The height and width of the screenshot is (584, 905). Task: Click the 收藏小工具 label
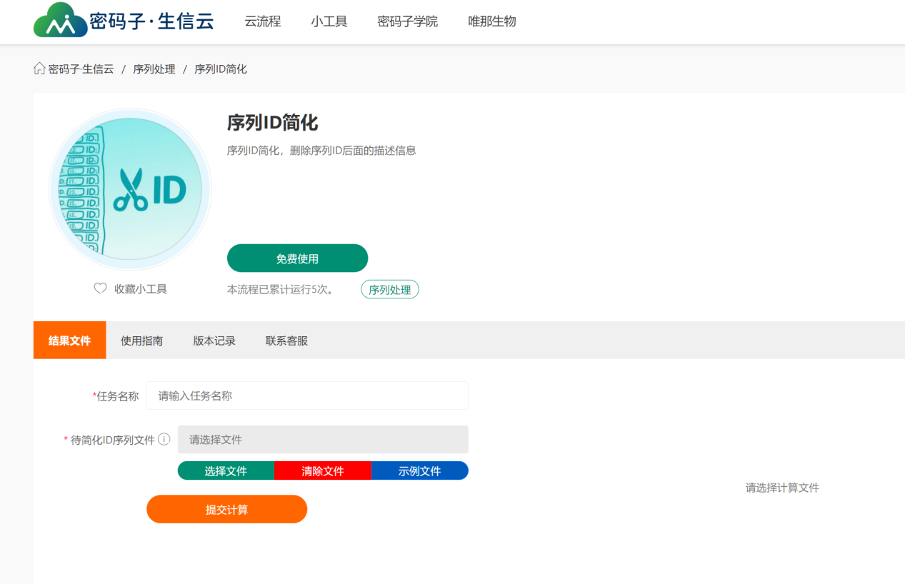point(141,289)
